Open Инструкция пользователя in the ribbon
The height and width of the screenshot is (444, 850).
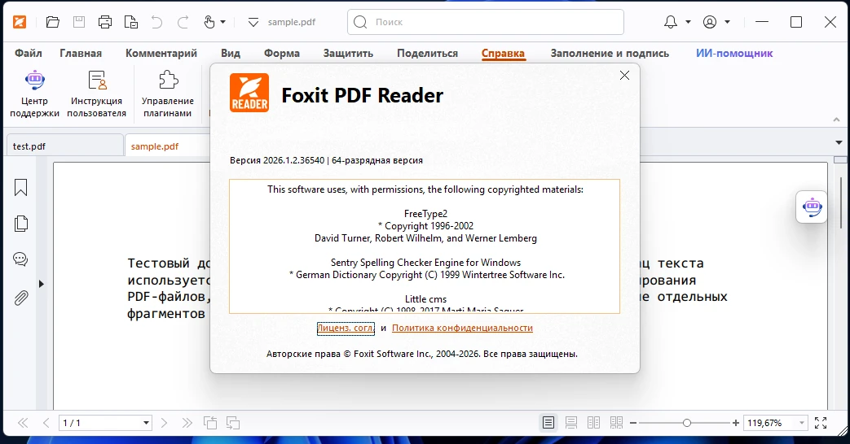(x=96, y=94)
